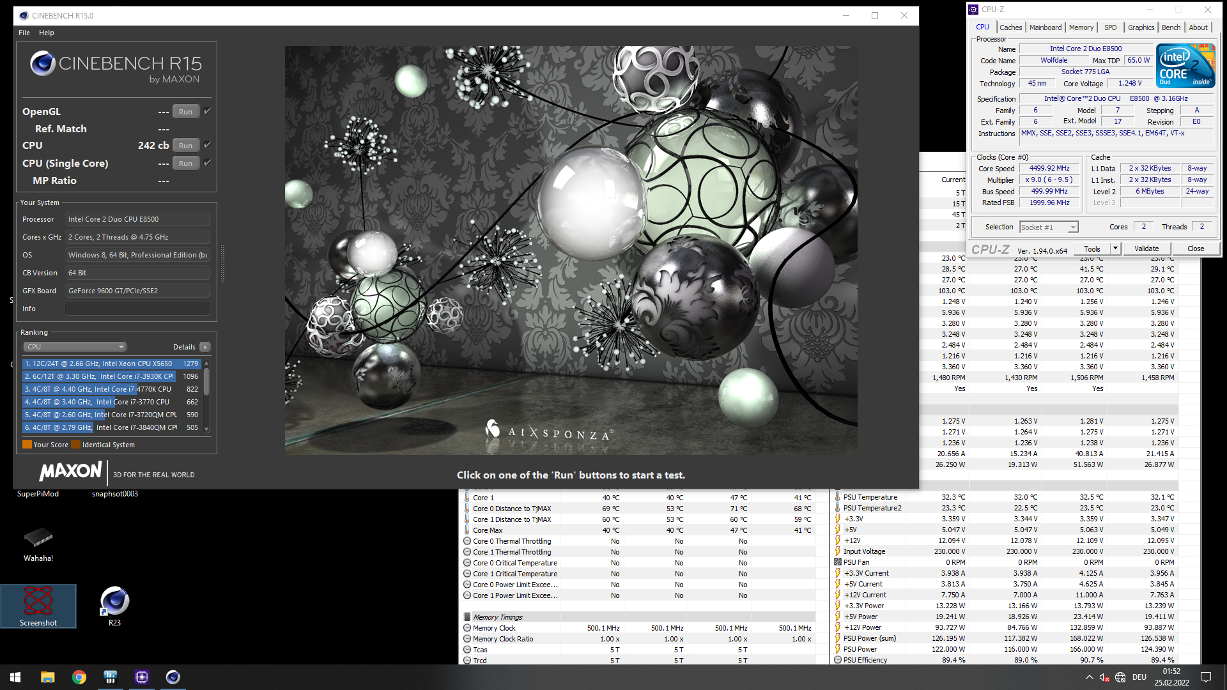Switch to Cinebench taskbar icon

[x=173, y=677]
